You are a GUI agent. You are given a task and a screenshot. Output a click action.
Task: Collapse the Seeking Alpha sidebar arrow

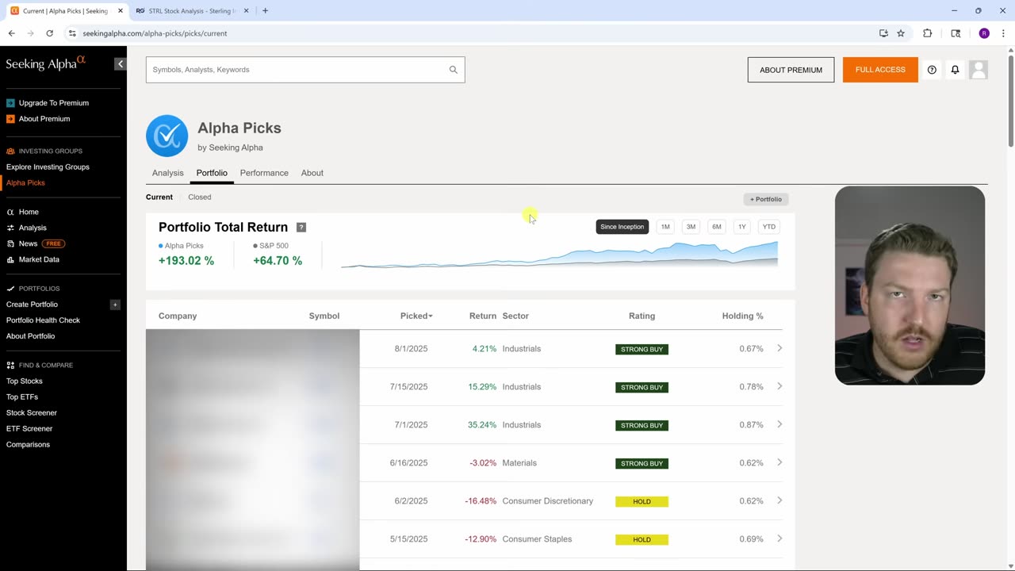coord(121,63)
